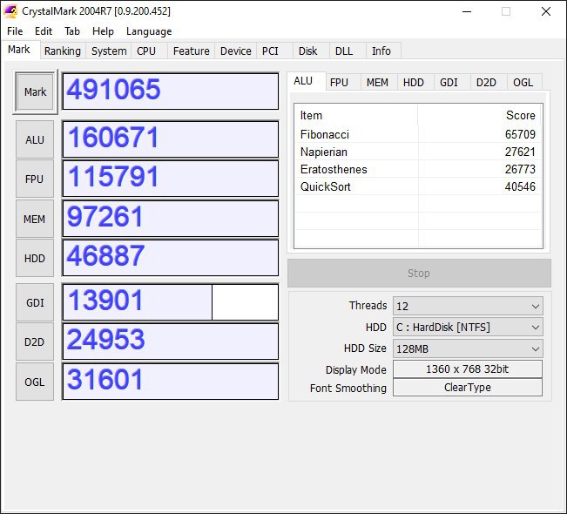
Task: Click the Font Smoothing ClearType field
Action: [x=468, y=388]
